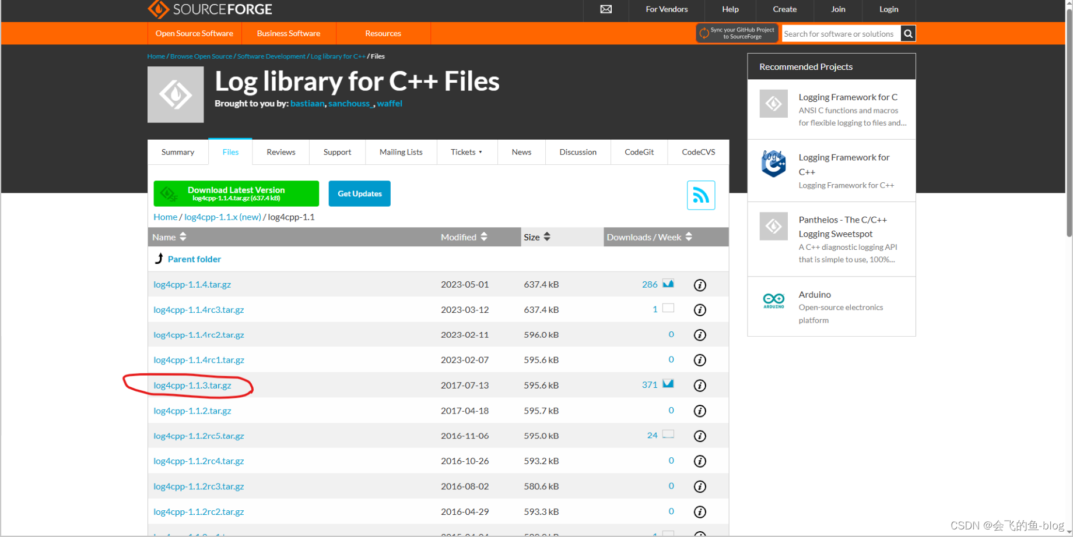Open download stats chart for log4cpp-1.1.4rc3.tar.gz

[x=668, y=308]
